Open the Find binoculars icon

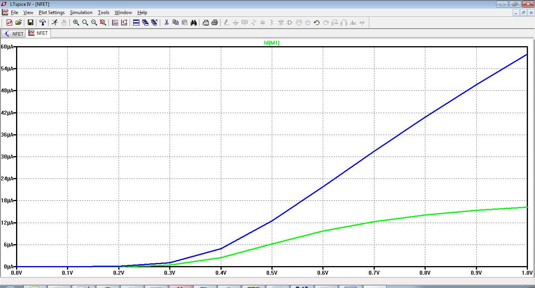coord(193,23)
